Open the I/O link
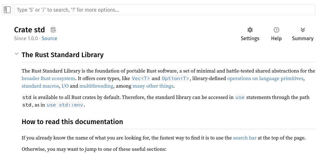The height and width of the screenshot is (153, 321). 65,86
